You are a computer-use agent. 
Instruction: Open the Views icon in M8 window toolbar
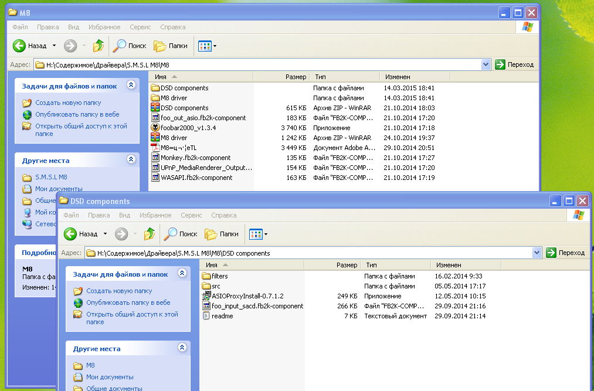click(x=205, y=46)
